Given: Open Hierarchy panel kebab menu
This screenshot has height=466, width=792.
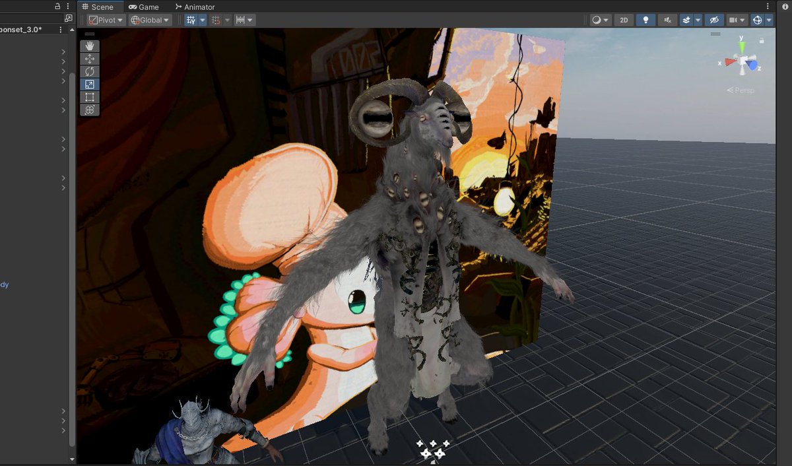Looking at the screenshot, I should tap(68, 6).
